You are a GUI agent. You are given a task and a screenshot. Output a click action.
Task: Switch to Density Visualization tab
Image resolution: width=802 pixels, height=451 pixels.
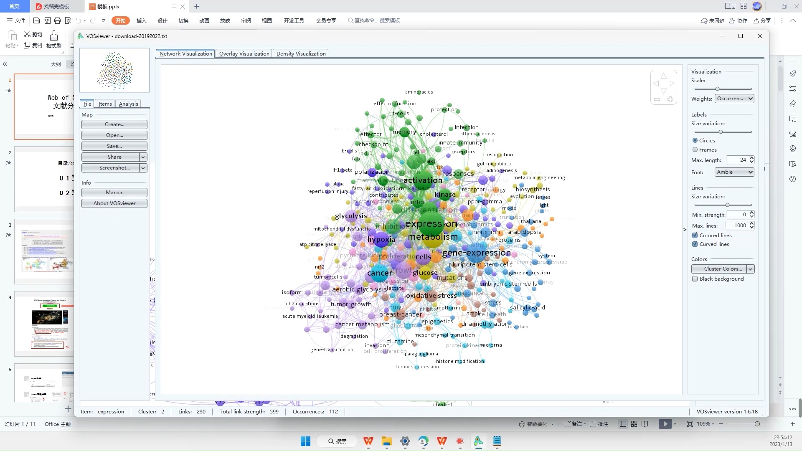click(301, 53)
